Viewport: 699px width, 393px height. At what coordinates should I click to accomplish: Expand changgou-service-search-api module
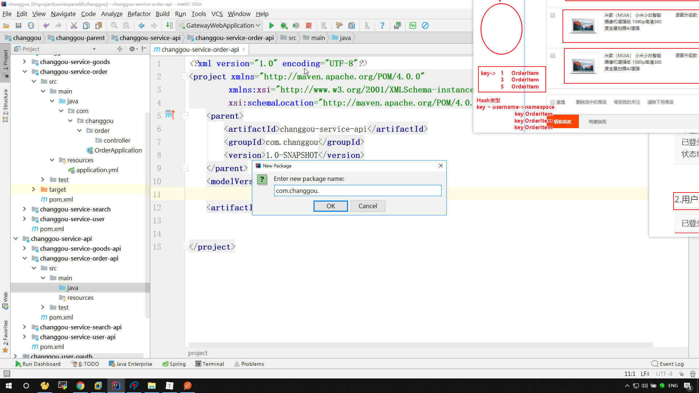[24, 327]
